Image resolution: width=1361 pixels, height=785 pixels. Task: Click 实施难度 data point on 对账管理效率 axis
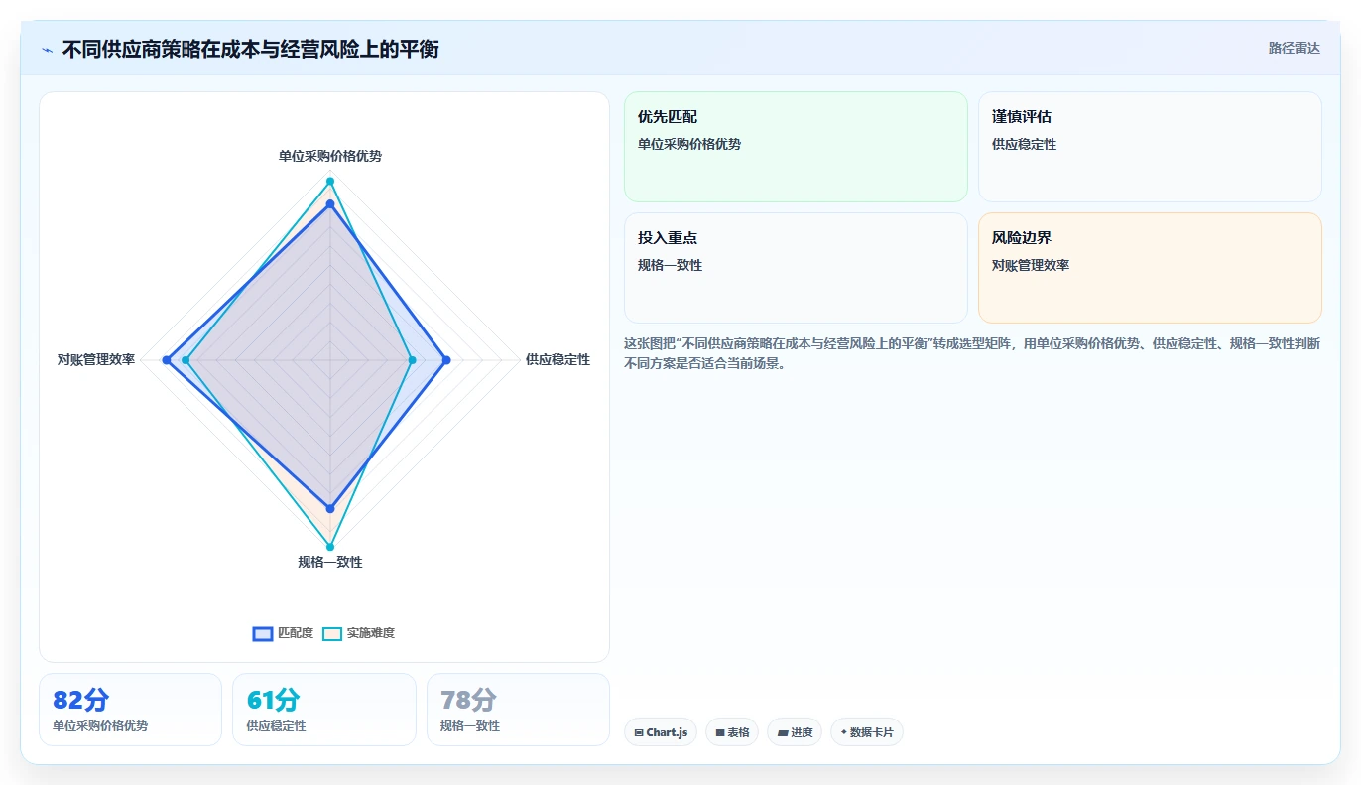click(x=186, y=360)
